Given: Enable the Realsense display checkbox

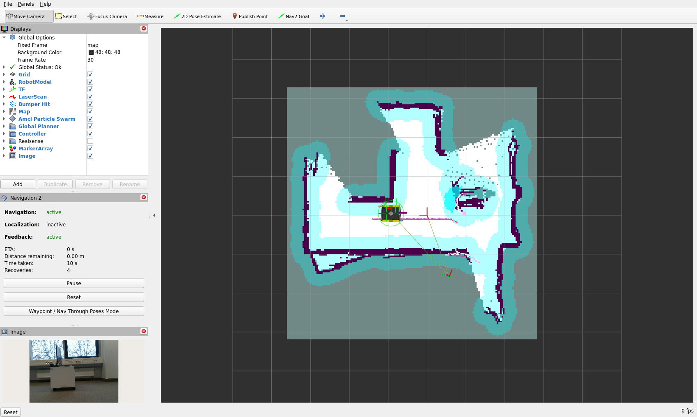Looking at the screenshot, I should (x=90, y=141).
